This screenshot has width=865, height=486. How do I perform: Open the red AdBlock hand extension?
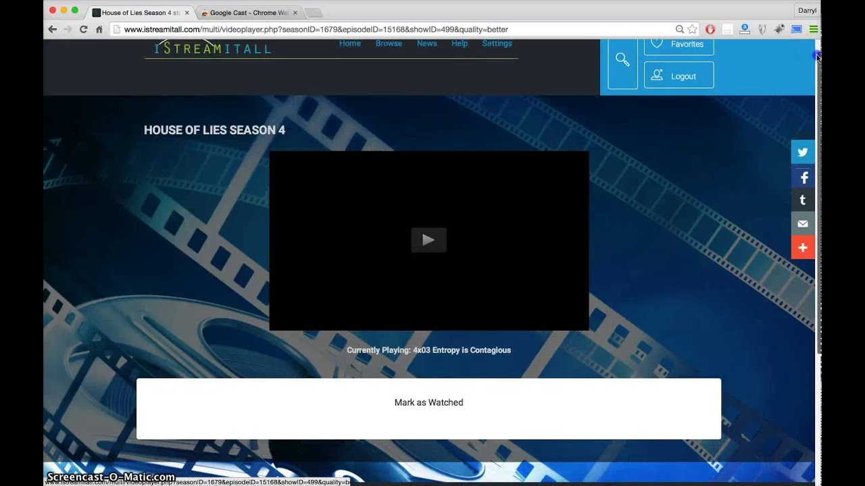click(x=710, y=29)
